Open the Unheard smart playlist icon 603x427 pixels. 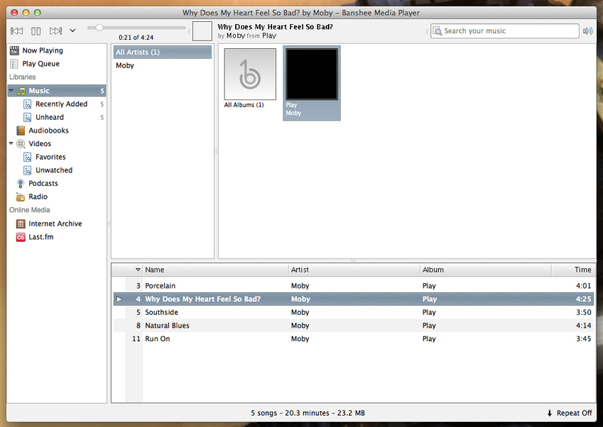pos(27,117)
